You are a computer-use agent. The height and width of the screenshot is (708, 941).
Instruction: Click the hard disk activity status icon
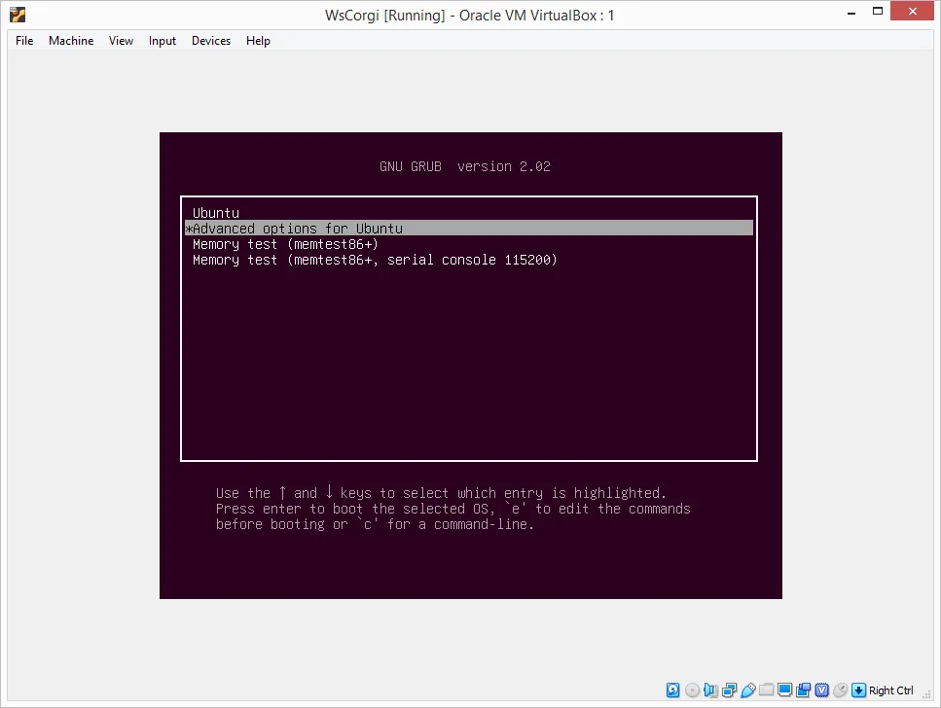672,690
